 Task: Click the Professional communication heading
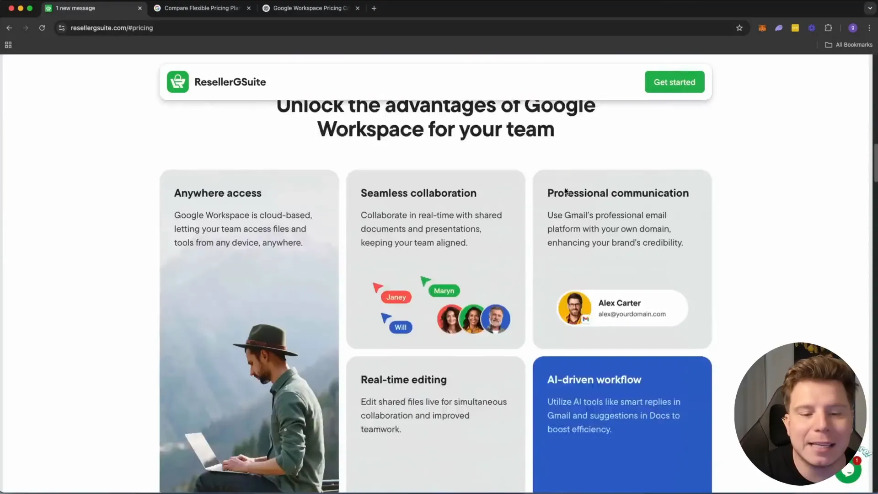coord(618,193)
